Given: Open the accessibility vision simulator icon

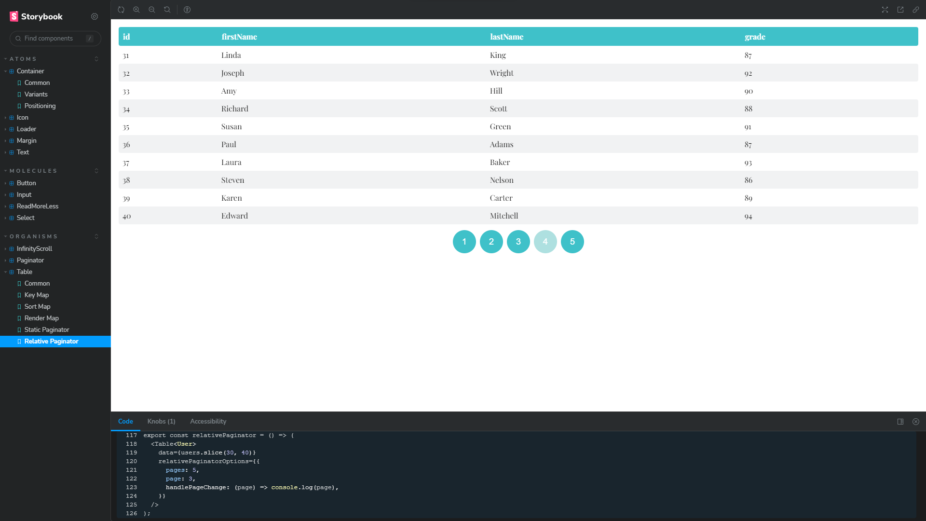Looking at the screenshot, I should tap(187, 10).
